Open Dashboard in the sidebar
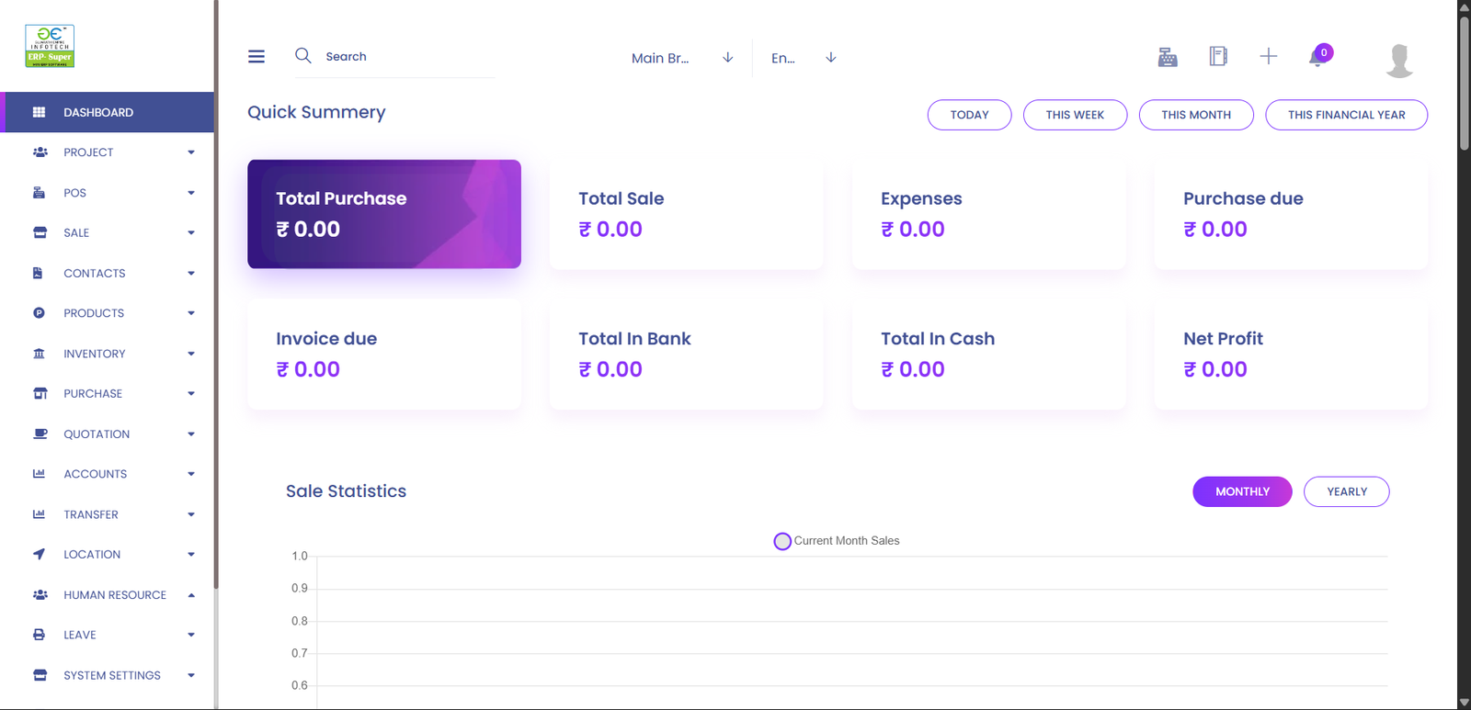Image resolution: width=1471 pixels, height=710 pixels. (x=98, y=112)
